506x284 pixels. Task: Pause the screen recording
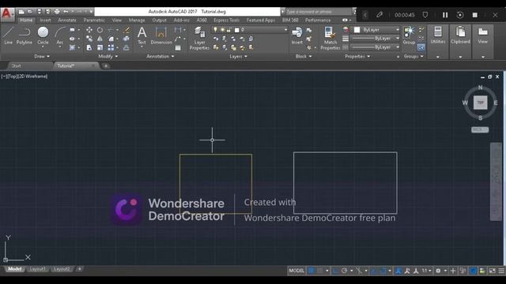point(445,15)
